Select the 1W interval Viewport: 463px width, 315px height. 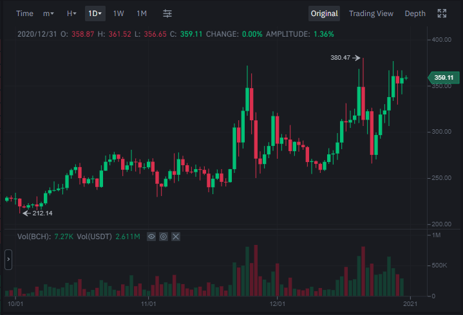pyautogui.click(x=118, y=14)
